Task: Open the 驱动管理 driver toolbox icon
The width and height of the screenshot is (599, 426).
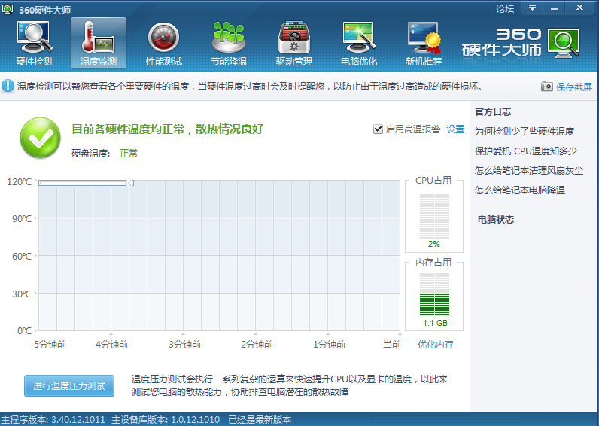Action: point(293,42)
